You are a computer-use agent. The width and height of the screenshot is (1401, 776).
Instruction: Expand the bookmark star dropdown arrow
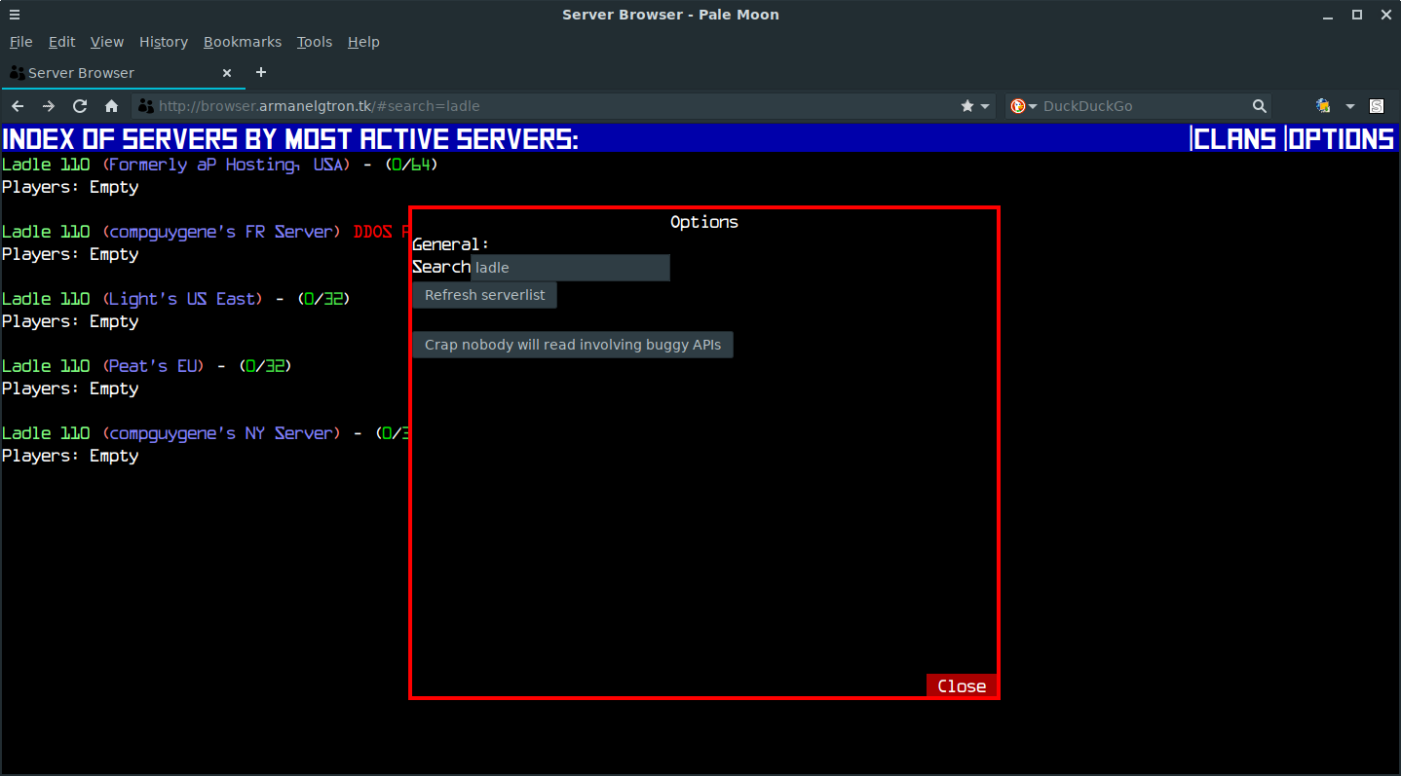click(985, 106)
